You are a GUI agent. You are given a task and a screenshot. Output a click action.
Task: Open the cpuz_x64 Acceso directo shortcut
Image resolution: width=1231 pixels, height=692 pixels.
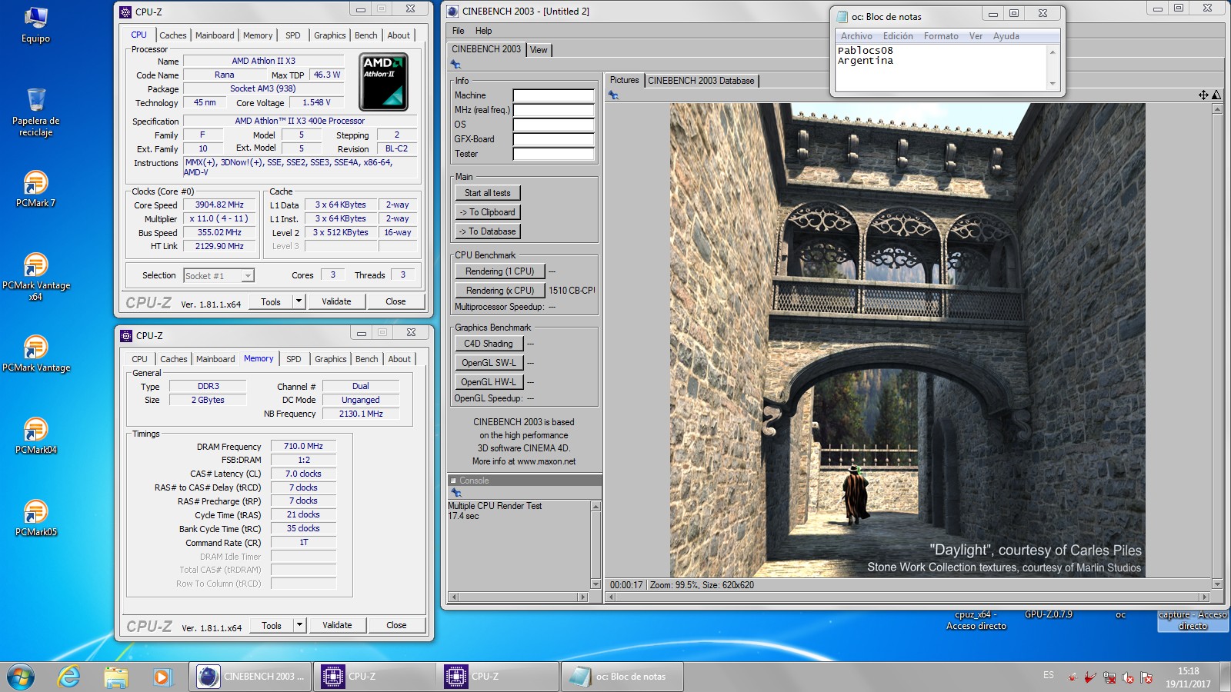[976, 620]
